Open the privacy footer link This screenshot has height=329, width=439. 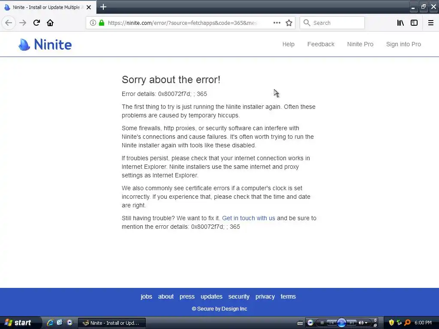(265, 296)
